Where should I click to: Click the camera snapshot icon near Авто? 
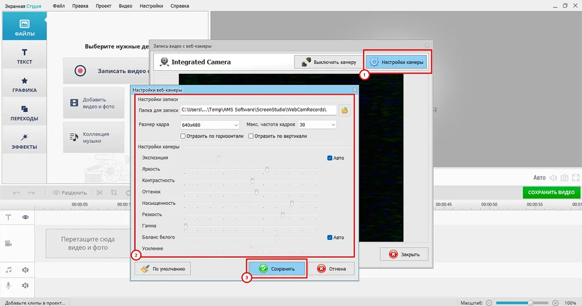coord(564,178)
